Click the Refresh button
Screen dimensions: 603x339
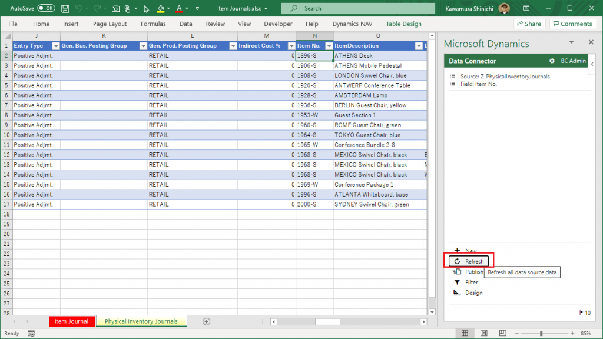coord(469,261)
